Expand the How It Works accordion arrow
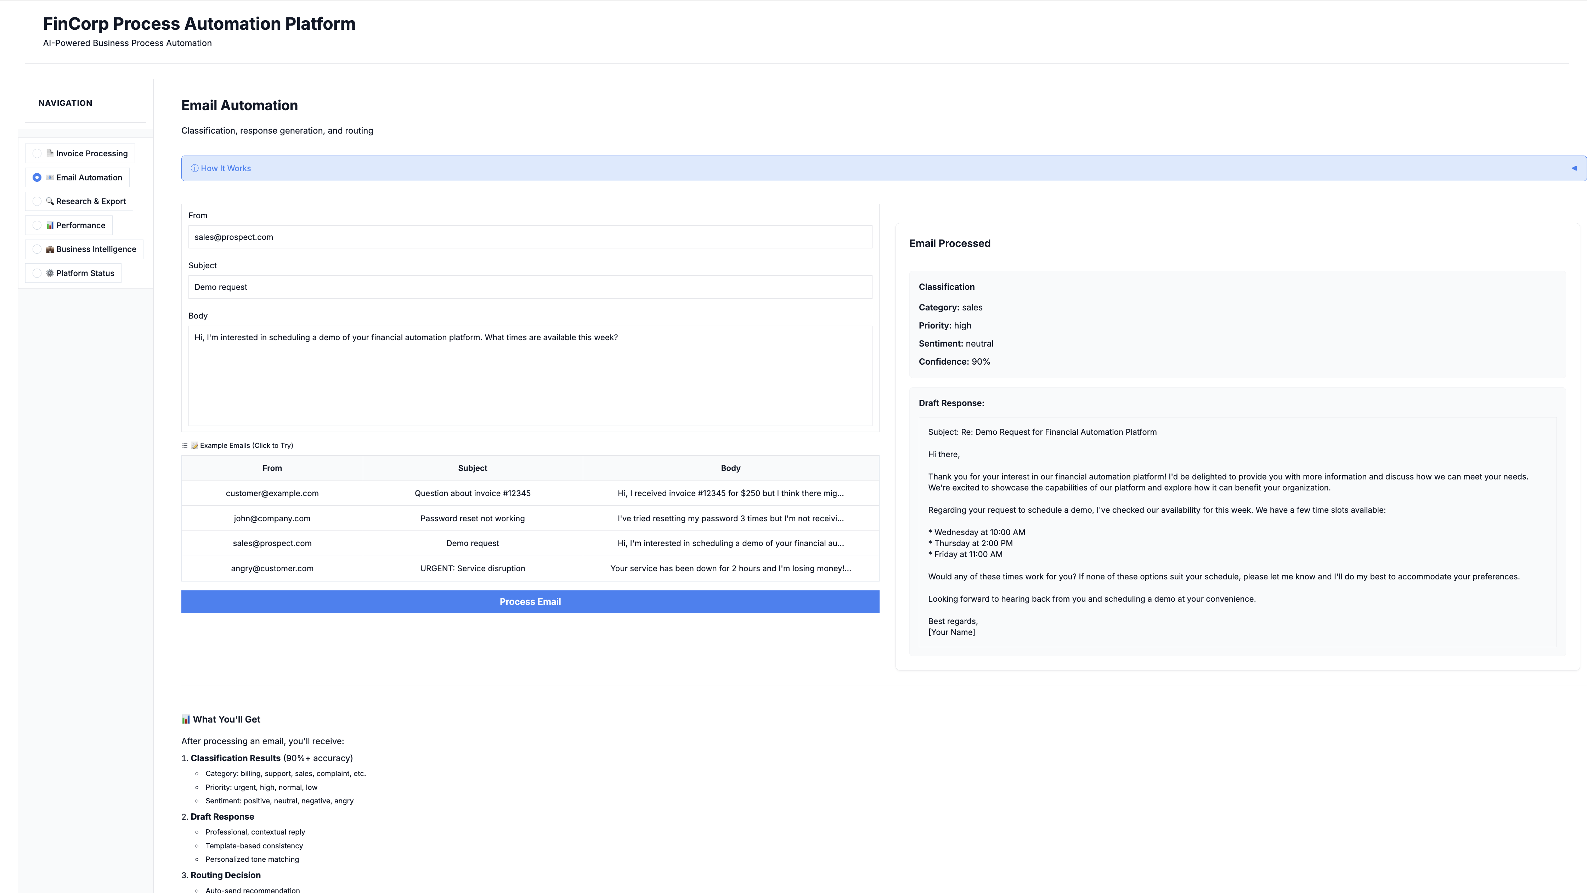Screen dimensions: 1587x893 [x=1574, y=168]
